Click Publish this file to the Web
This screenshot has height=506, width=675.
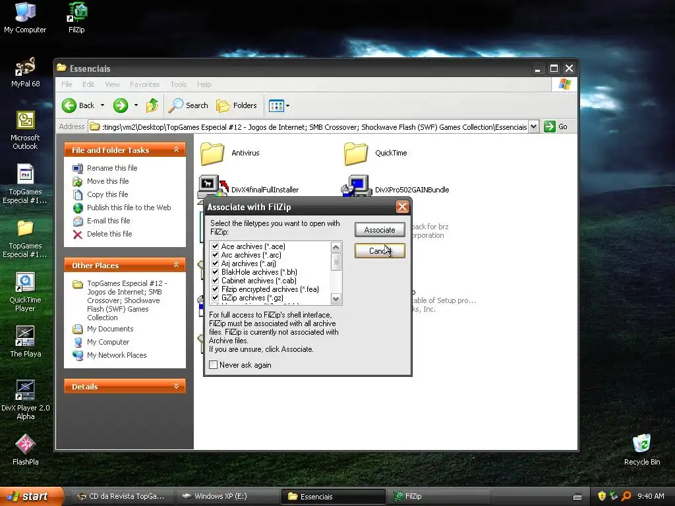pyautogui.click(x=129, y=208)
